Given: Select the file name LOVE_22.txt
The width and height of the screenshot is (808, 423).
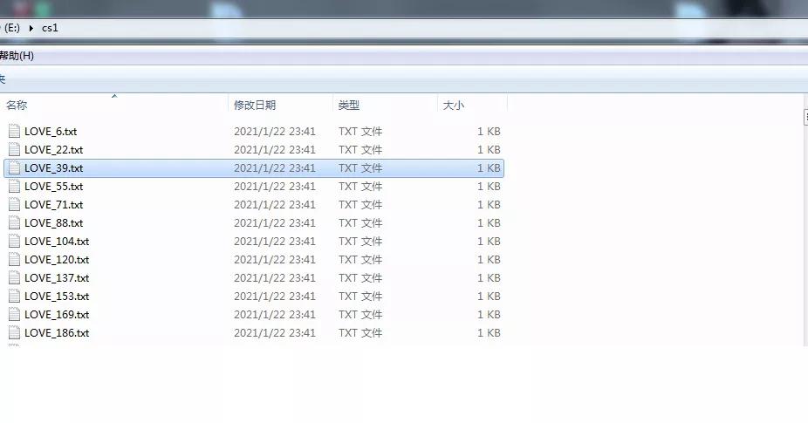Looking at the screenshot, I should [x=53, y=149].
